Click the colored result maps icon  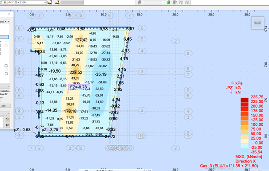[169, 3]
